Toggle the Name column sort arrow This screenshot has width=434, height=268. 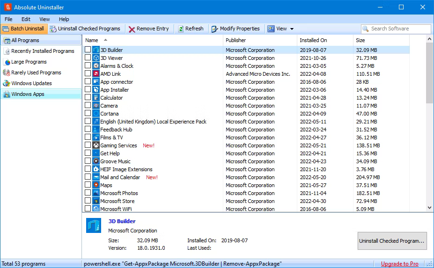pos(105,40)
